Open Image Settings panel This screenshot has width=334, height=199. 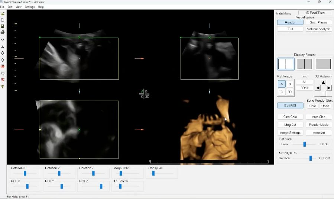pos(290,133)
